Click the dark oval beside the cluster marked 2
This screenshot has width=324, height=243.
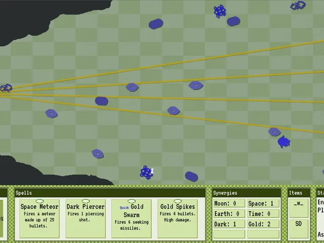[x=191, y=177]
